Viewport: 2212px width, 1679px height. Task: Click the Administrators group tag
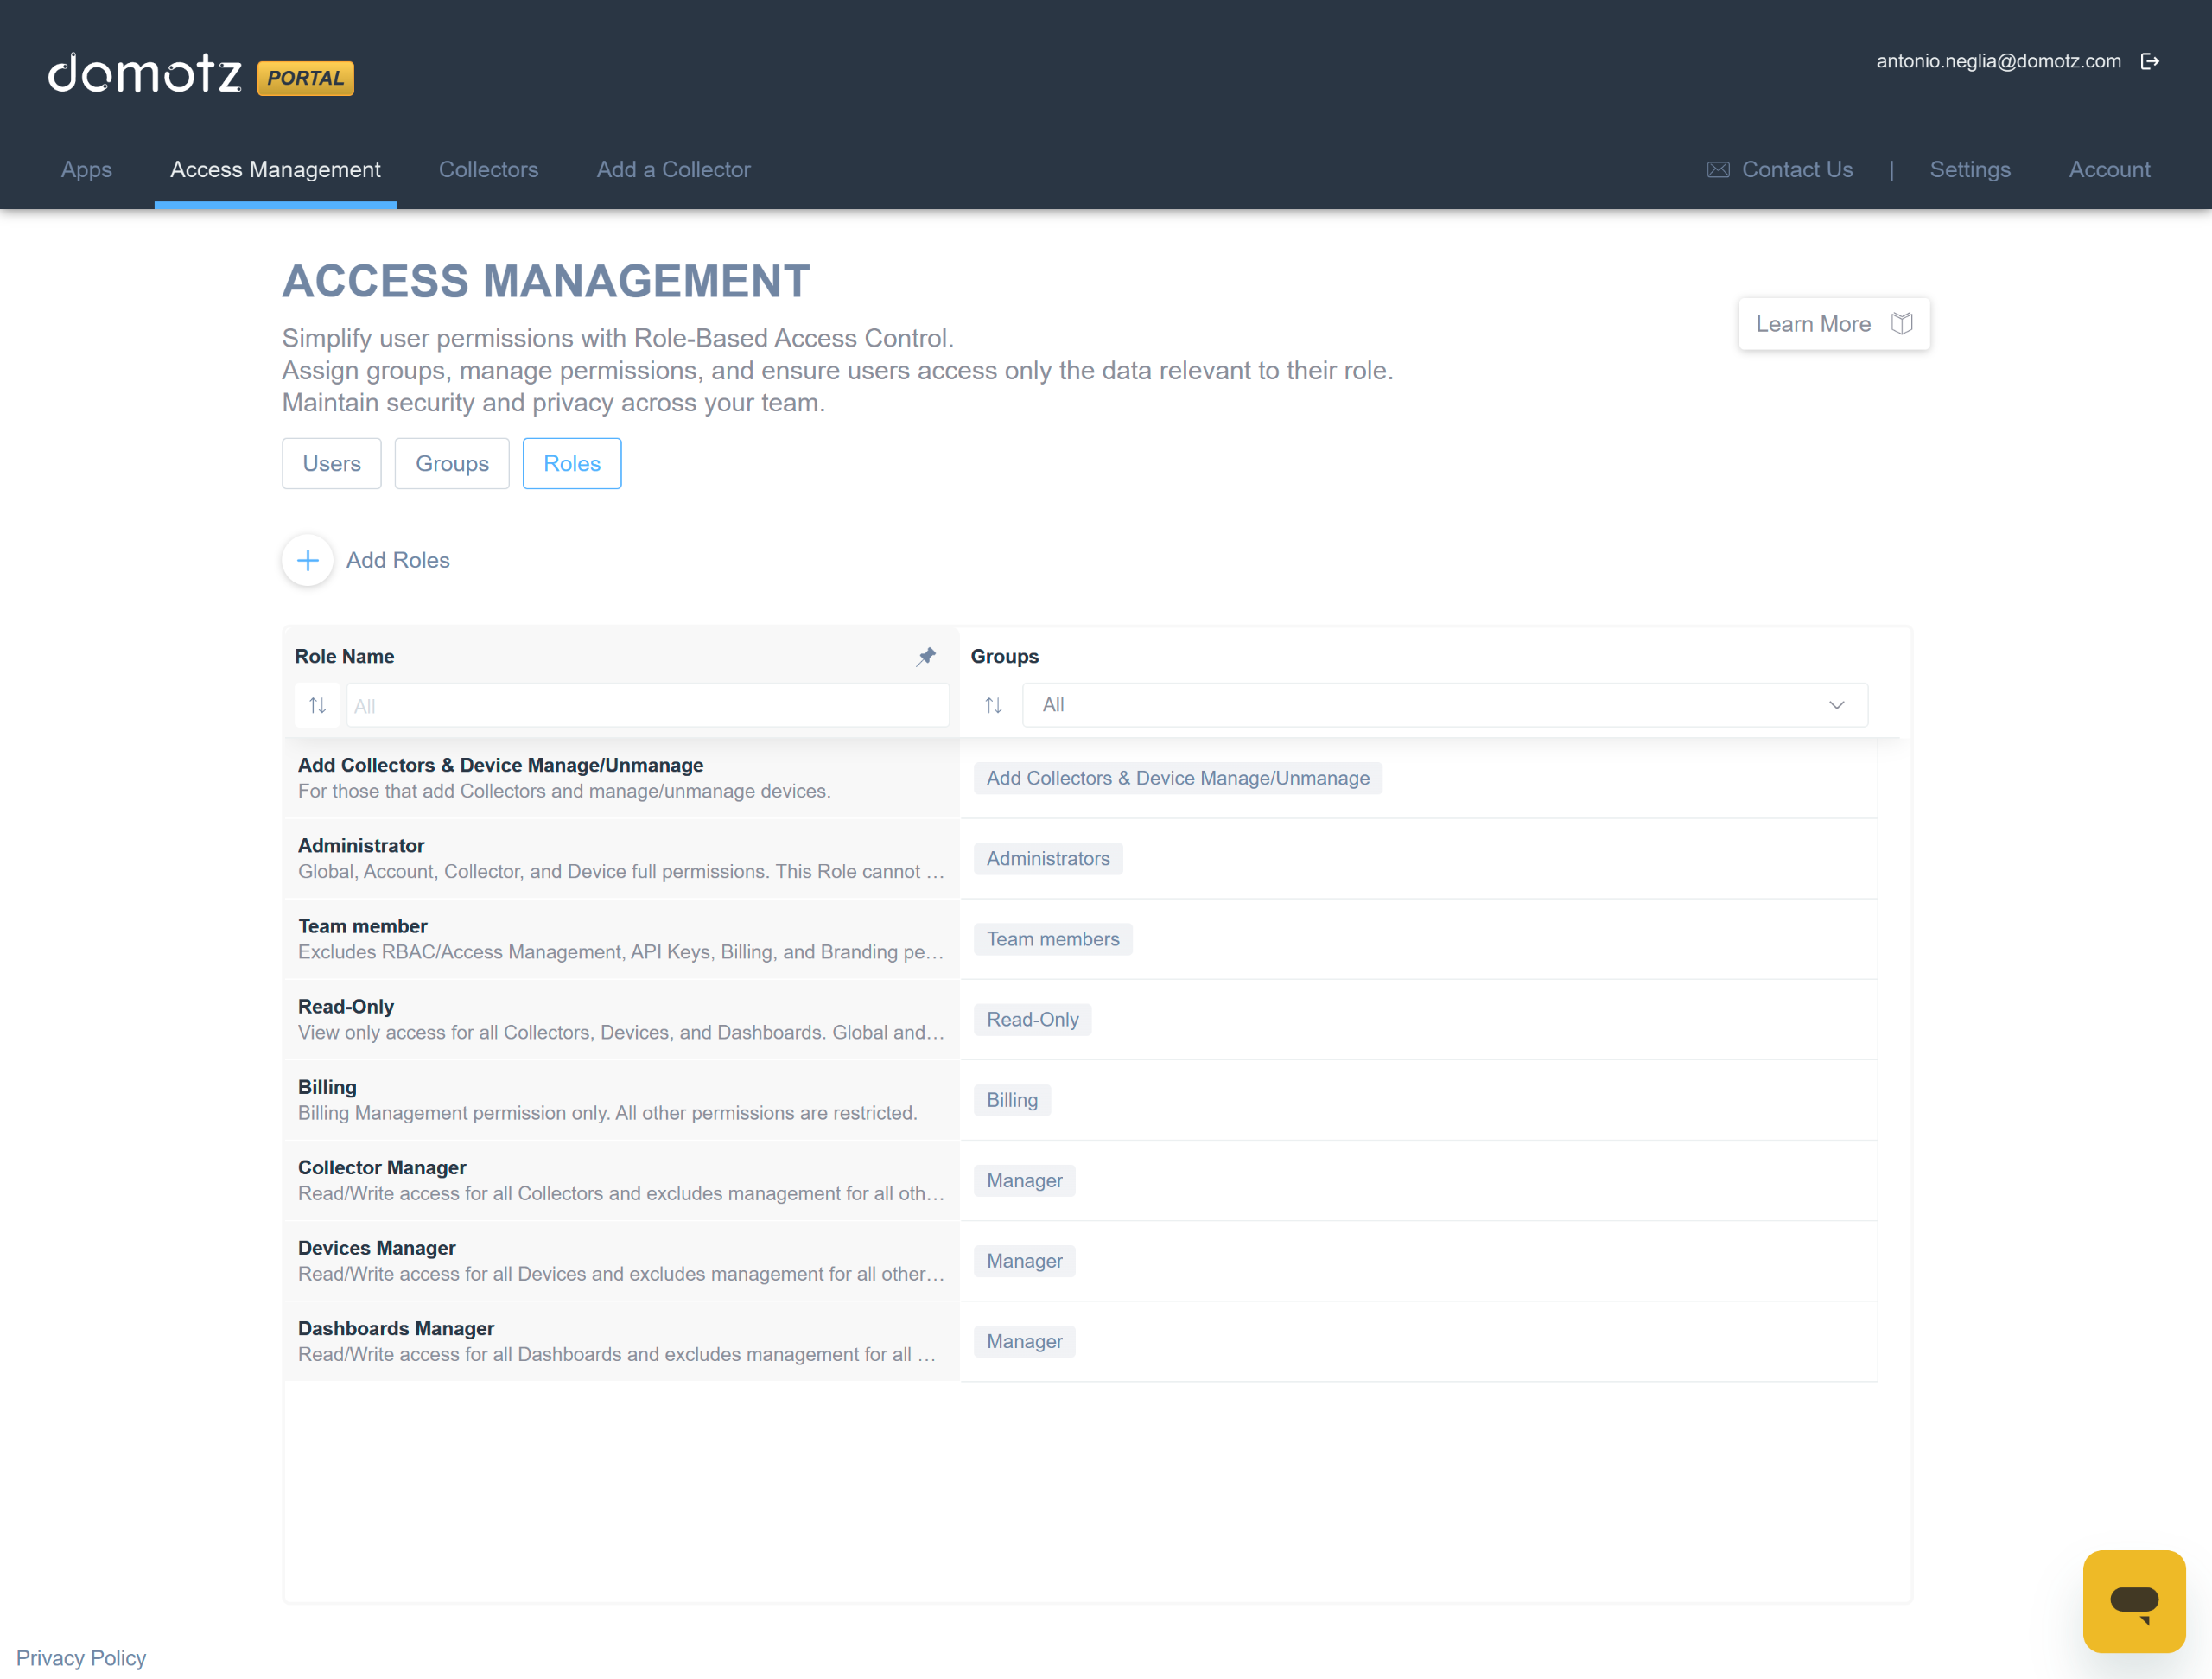pyautogui.click(x=1047, y=859)
